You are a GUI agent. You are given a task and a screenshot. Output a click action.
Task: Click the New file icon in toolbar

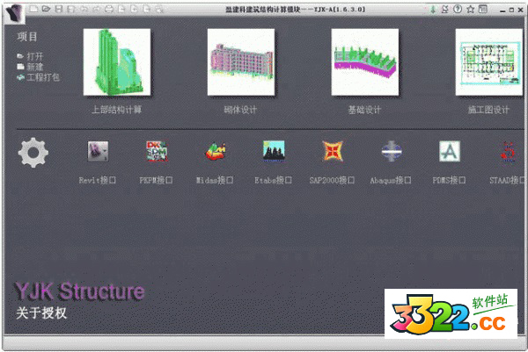click(x=33, y=9)
